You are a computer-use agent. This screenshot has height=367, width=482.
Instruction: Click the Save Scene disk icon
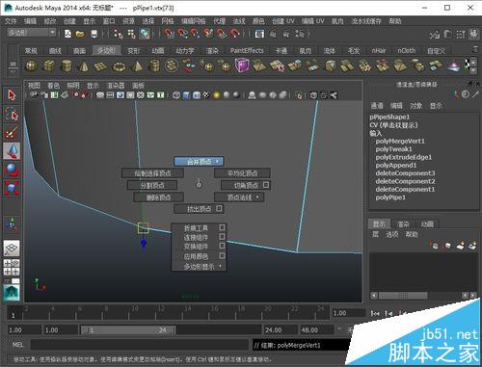click(94, 34)
